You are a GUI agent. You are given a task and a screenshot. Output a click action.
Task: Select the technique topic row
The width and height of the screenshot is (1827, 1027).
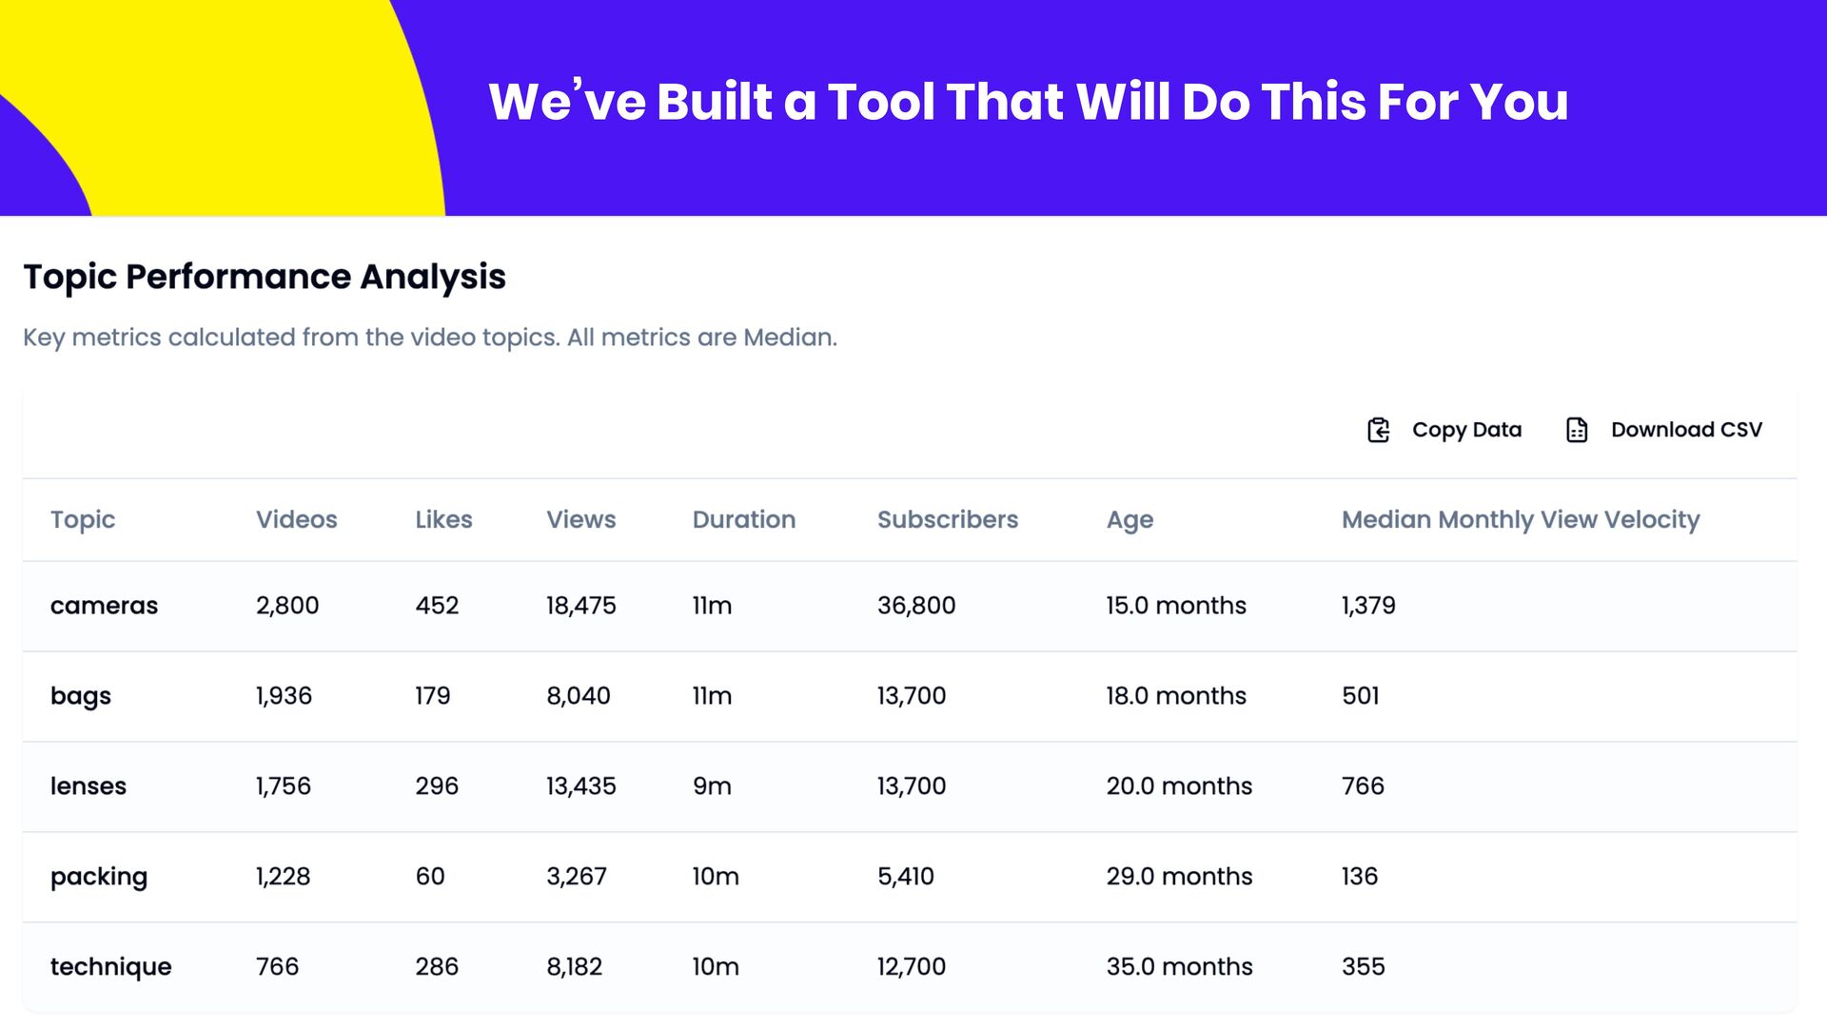(x=110, y=967)
